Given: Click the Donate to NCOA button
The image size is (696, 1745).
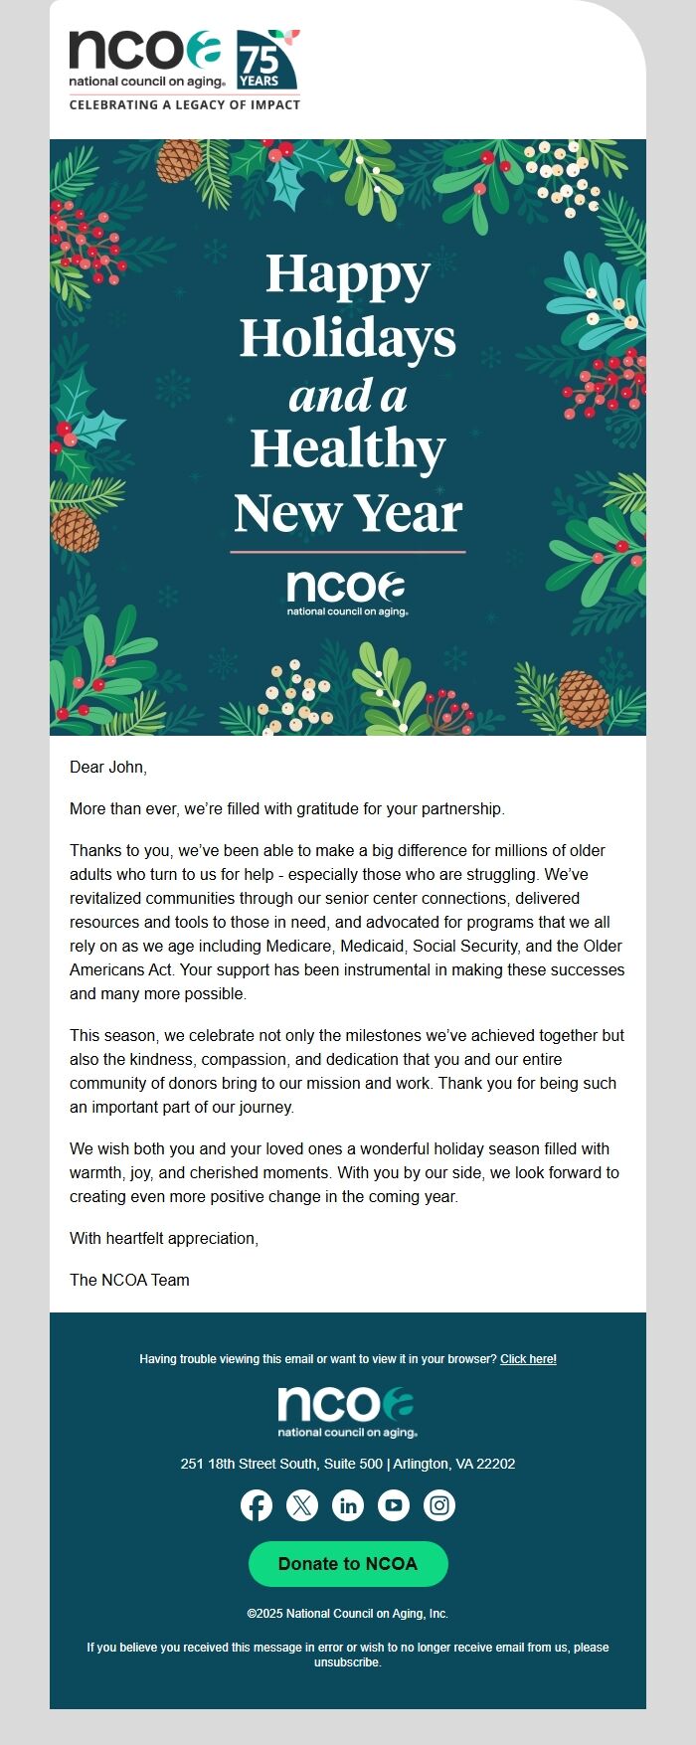Looking at the screenshot, I should click(x=347, y=1563).
